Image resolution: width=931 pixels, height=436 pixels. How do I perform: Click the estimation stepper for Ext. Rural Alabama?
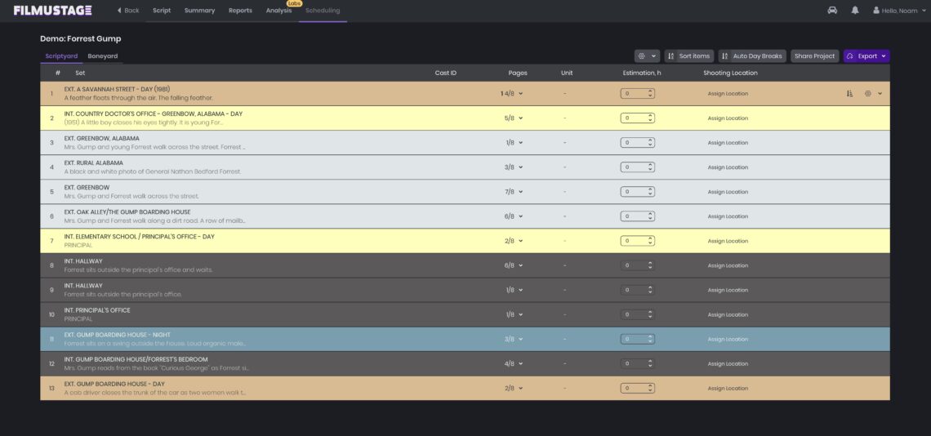(x=650, y=167)
